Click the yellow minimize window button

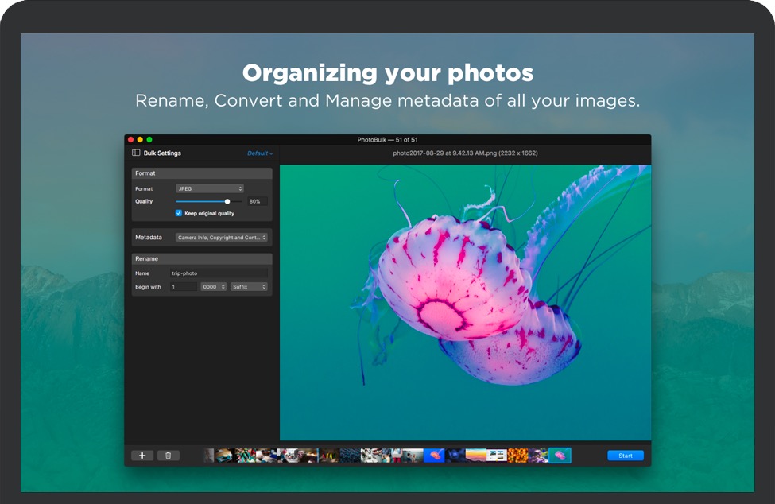[x=140, y=140]
